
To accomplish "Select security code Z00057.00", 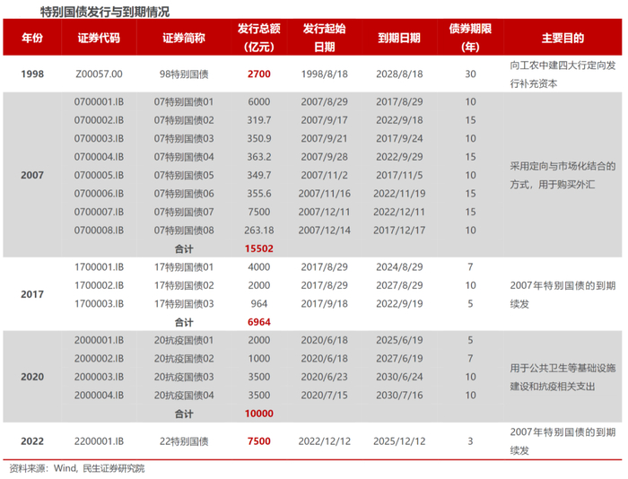I will (99, 74).
